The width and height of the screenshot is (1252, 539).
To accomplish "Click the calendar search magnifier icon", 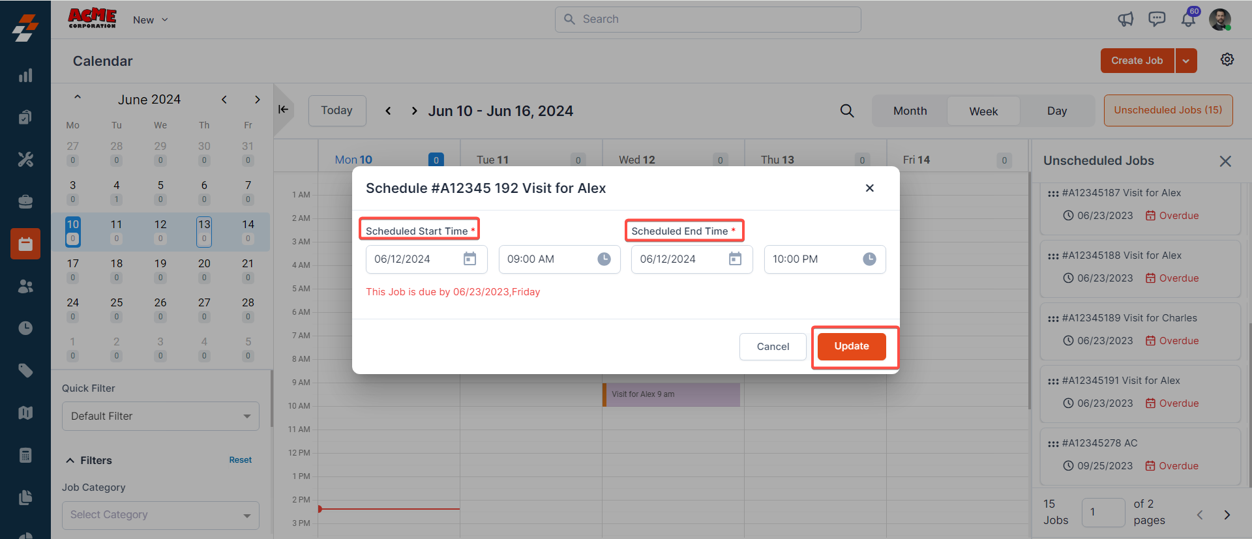I will (x=846, y=111).
